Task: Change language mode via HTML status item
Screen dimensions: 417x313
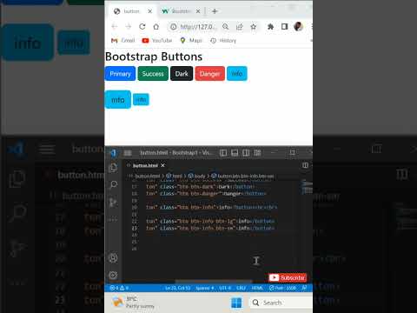Action: 257,288
